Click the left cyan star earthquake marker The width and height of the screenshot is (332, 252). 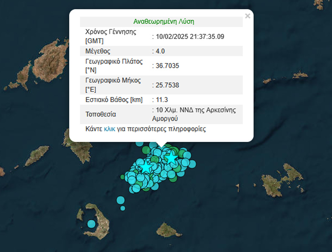[146, 166]
